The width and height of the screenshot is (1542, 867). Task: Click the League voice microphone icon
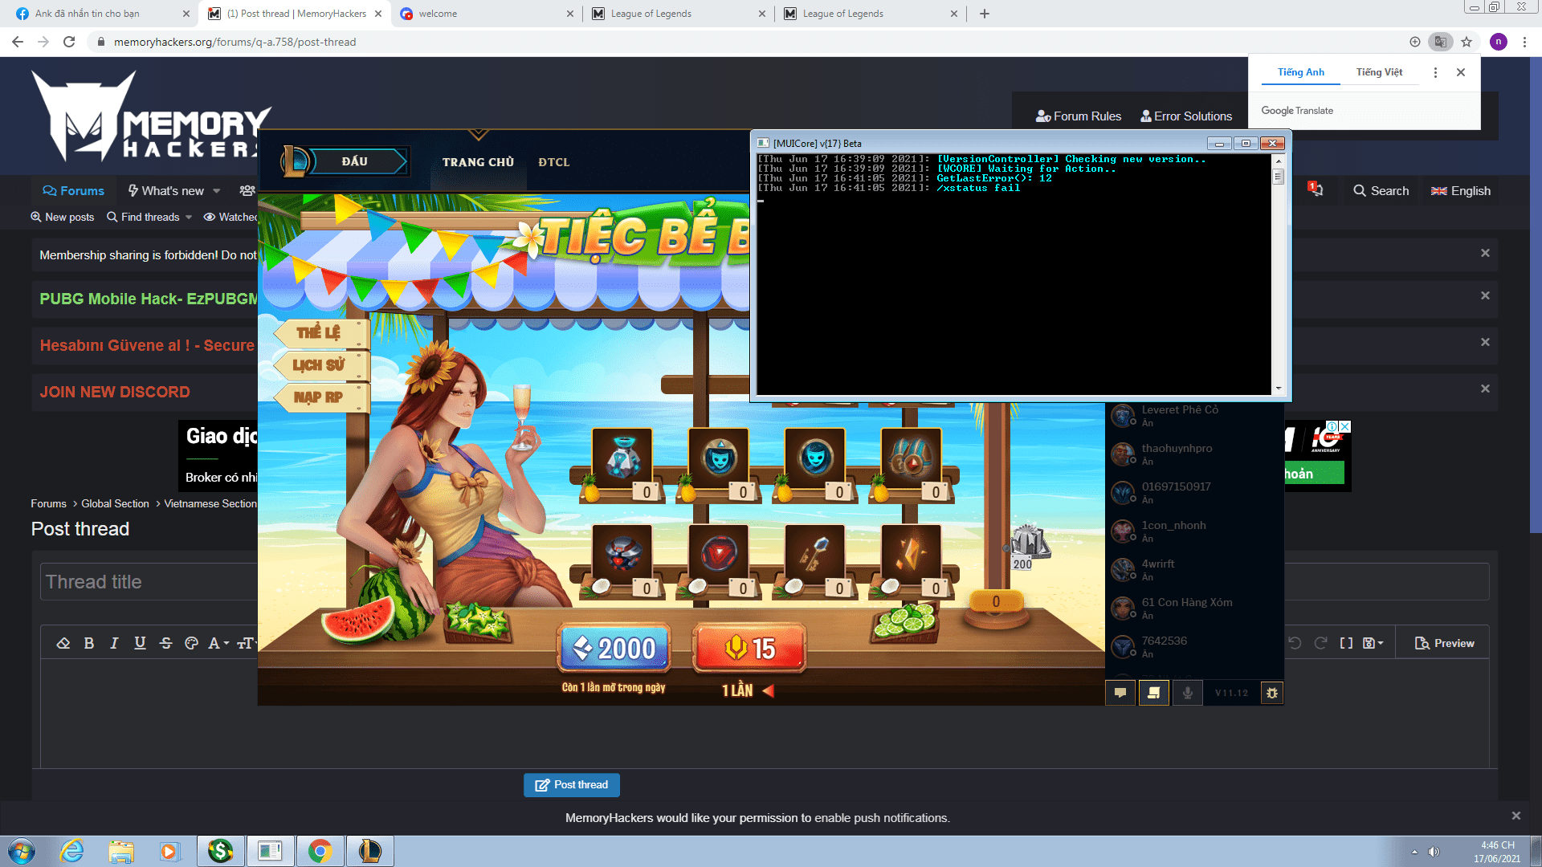click(x=1187, y=693)
